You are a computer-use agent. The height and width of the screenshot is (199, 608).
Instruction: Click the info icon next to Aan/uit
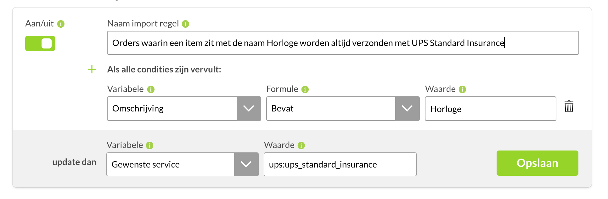tap(61, 24)
